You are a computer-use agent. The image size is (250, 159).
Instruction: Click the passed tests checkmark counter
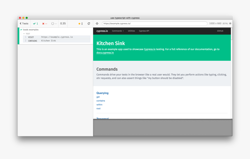pos(35,23)
